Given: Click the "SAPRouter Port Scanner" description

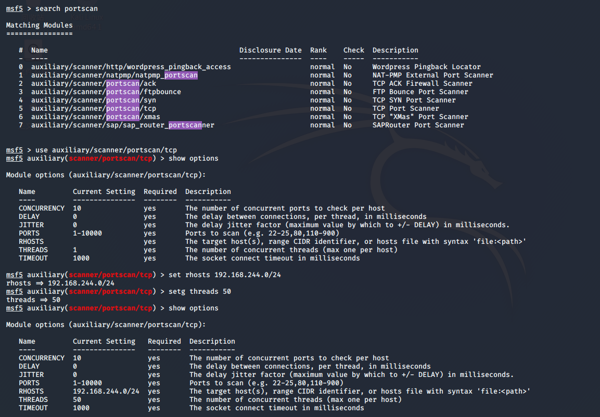Looking at the screenshot, I should coord(418,125).
